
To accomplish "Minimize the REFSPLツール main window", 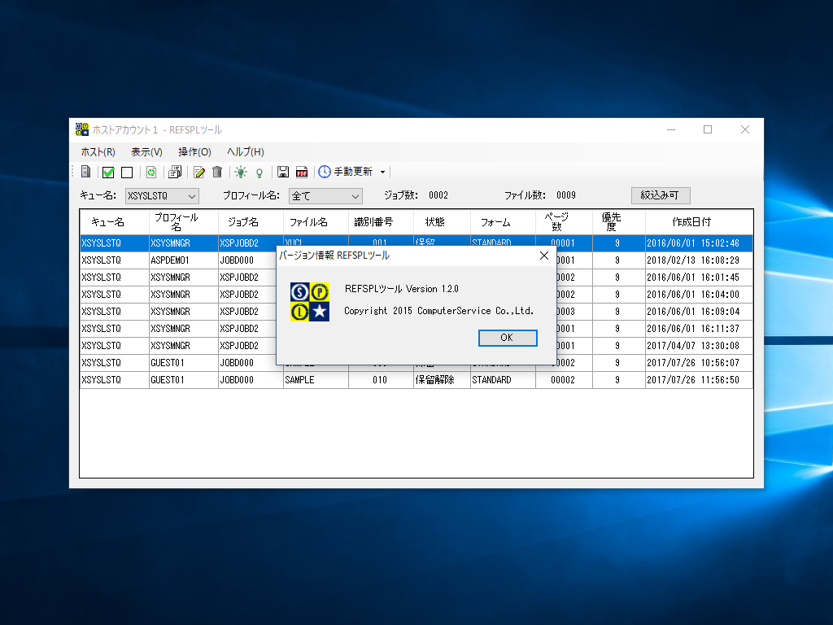I will point(671,129).
